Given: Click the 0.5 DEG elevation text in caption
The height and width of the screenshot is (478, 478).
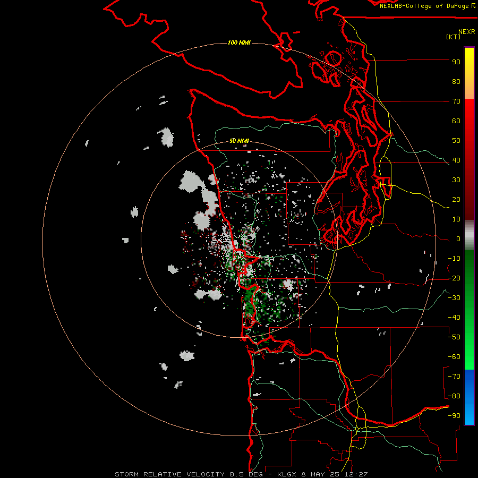Looking at the screenshot, I should [246, 474].
